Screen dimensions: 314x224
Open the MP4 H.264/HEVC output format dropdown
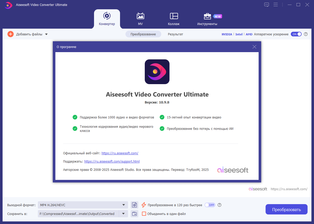pos(83,205)
